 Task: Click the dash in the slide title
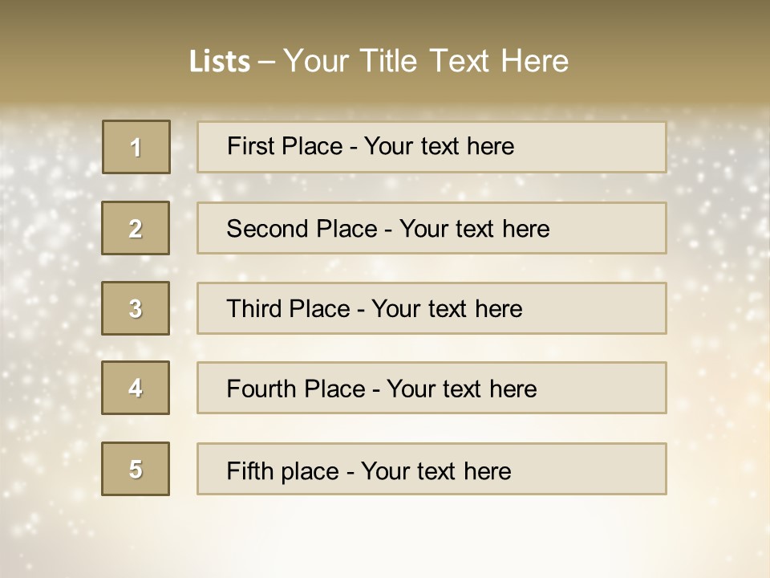click(x=266, y=62)
